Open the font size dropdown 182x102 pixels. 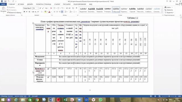coord(38,8)
